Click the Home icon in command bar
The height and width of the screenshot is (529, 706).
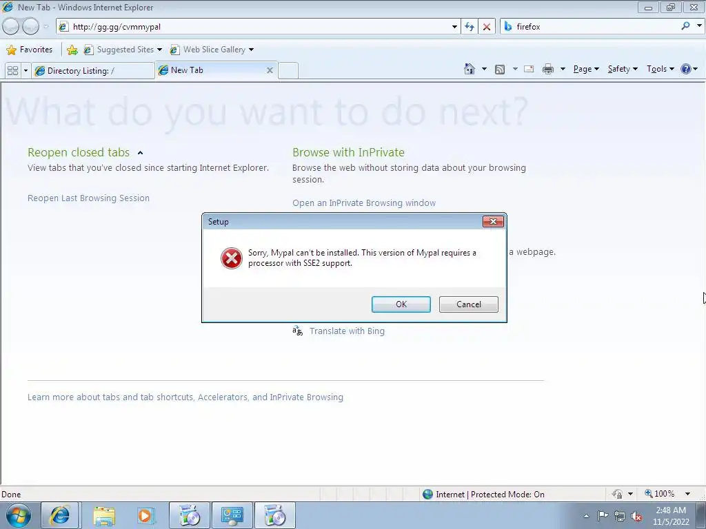469,69
